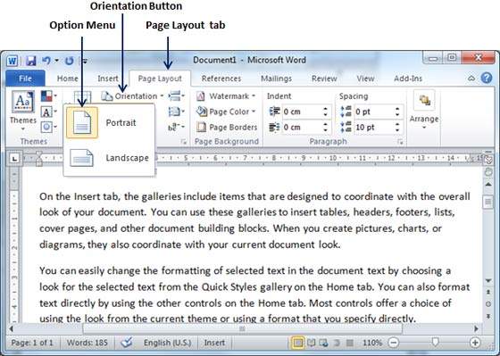This screenshot has height=356, width=500.
Task: Click the spelling proofing check icon in status bar
Action: (x=127, y=343)
